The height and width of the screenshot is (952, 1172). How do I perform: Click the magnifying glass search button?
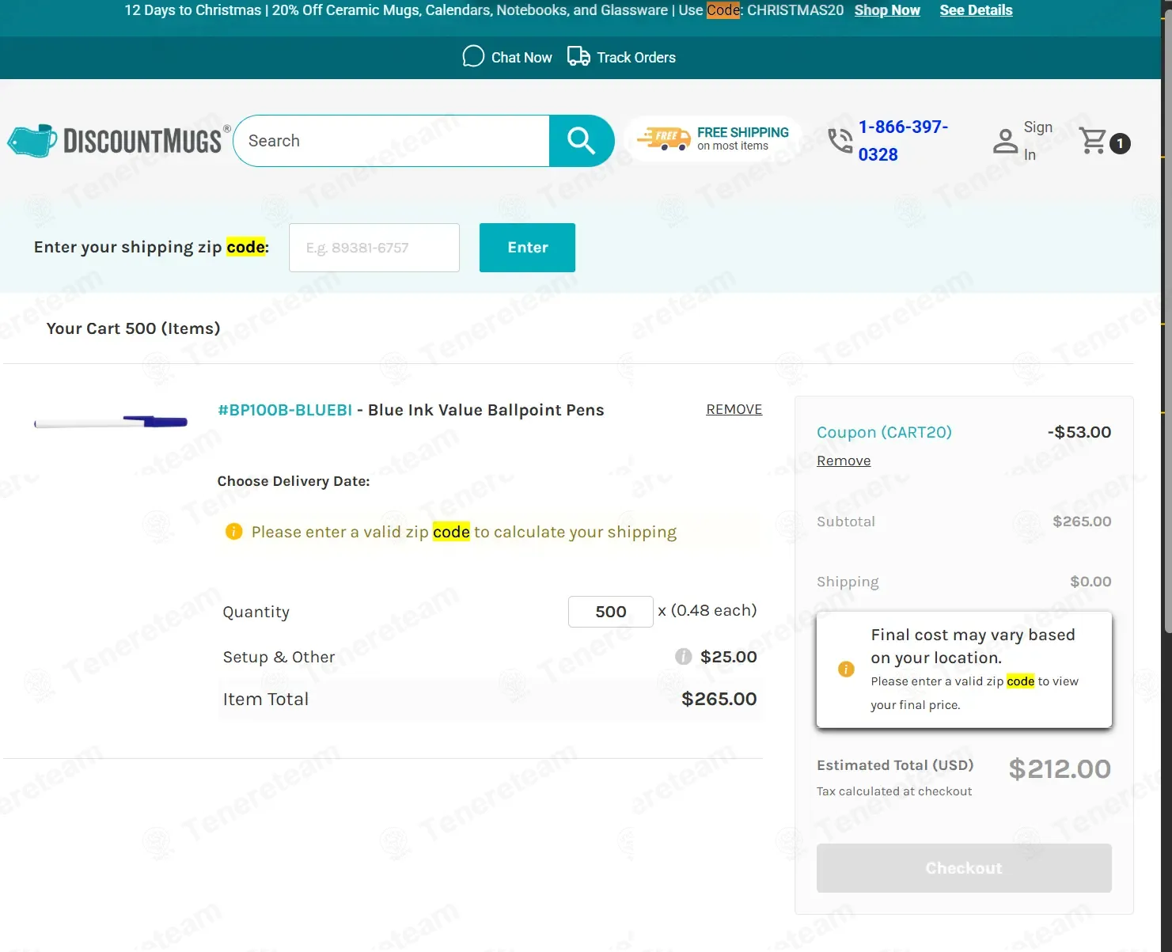point(581,141)
